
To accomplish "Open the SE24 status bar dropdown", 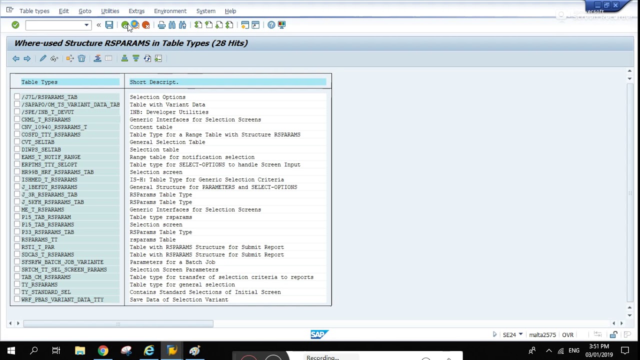I will [x=520, y=334].
